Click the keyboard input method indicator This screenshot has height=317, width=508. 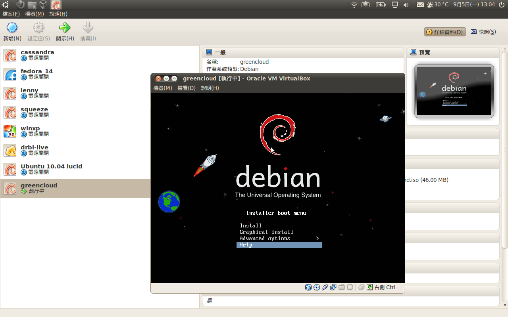[x=366, y=5]
